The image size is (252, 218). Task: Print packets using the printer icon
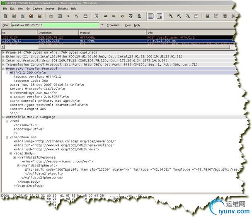pyautogui.click(x=85, y=16)
